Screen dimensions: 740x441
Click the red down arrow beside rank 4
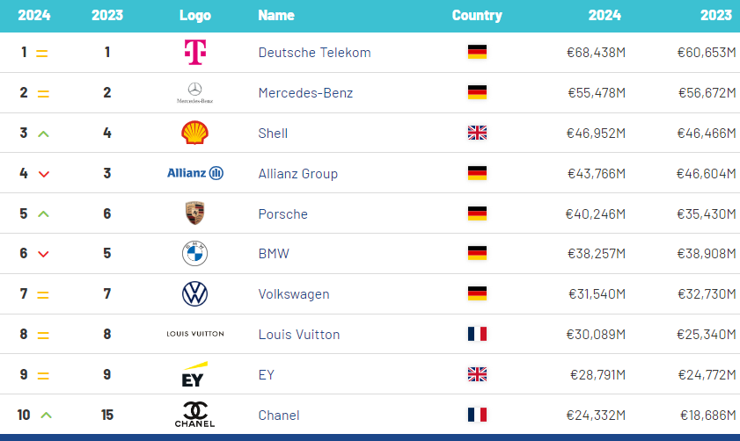(x=42, y=174)
